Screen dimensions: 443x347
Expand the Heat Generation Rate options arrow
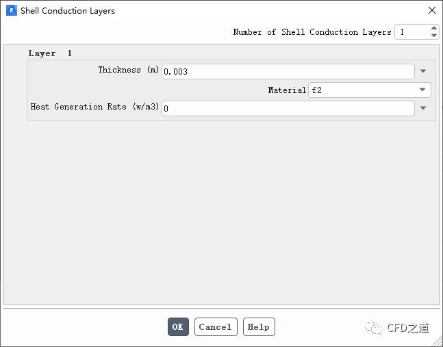(423, 108)
